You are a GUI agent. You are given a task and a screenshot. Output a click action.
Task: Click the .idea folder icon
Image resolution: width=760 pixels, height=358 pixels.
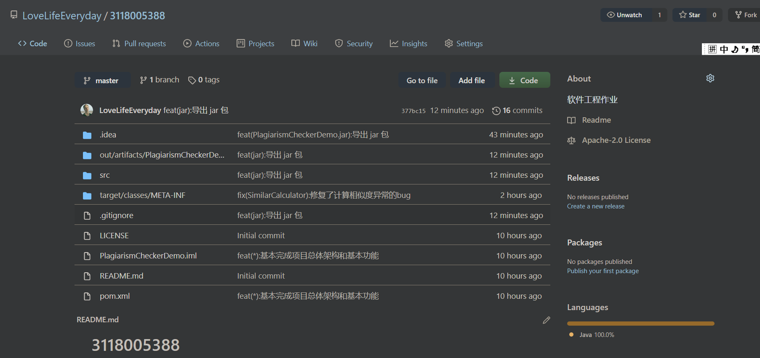tap(87, 135)
